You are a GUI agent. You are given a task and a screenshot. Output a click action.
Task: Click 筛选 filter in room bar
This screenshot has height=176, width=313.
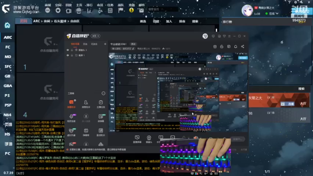pyautogui.click(x=143, y=22)
